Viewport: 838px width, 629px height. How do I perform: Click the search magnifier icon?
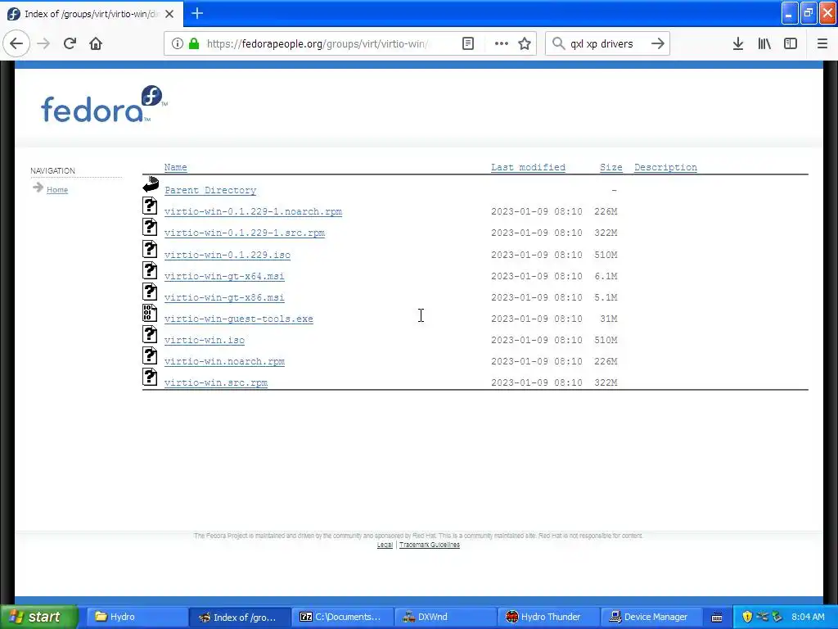pos(558,43)
